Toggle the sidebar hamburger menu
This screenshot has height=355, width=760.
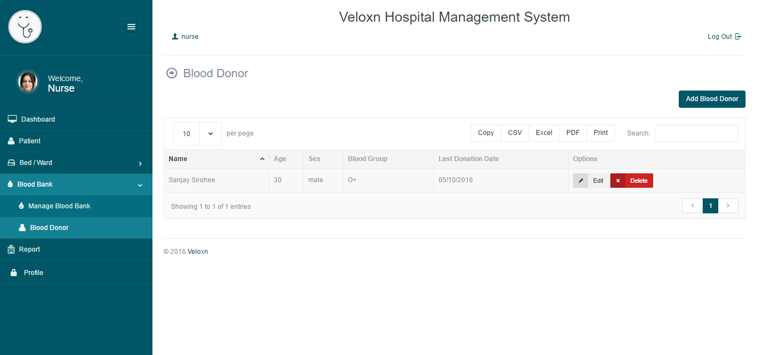tap(131, 27)
